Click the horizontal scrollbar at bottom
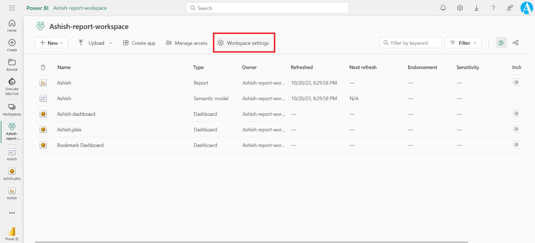The image size is (535, 243). [x=251, y=242]
